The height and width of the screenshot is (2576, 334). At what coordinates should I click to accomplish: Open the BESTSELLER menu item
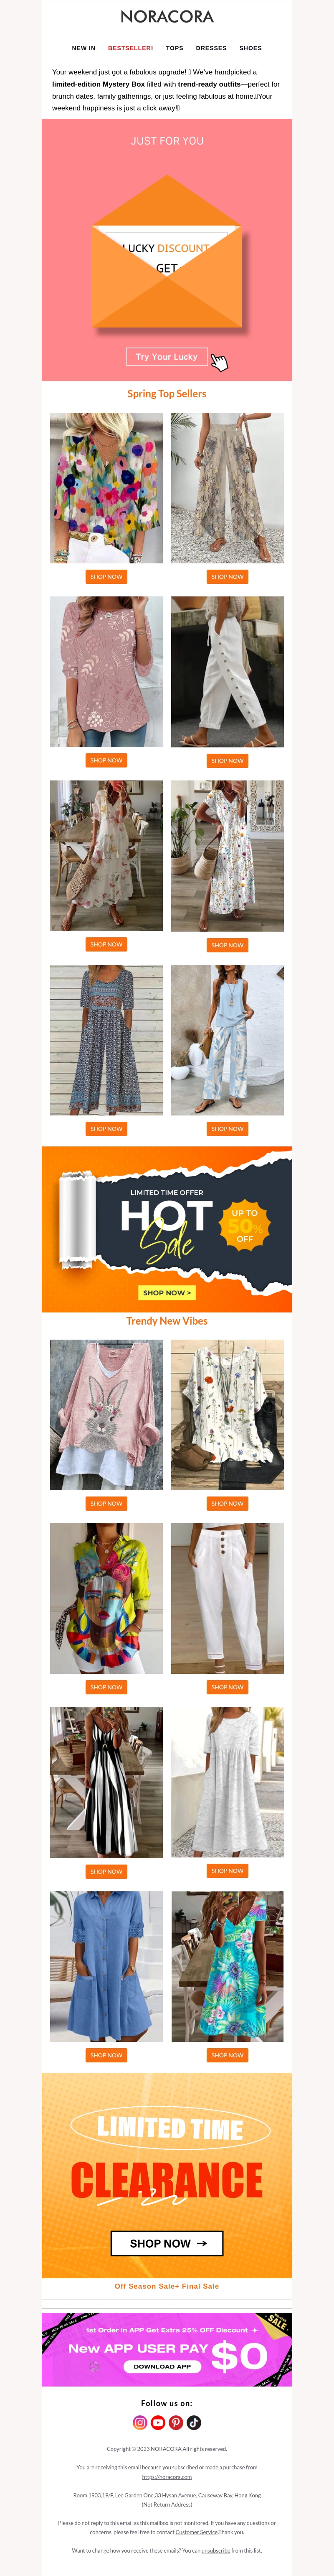[x=131, y=48]
